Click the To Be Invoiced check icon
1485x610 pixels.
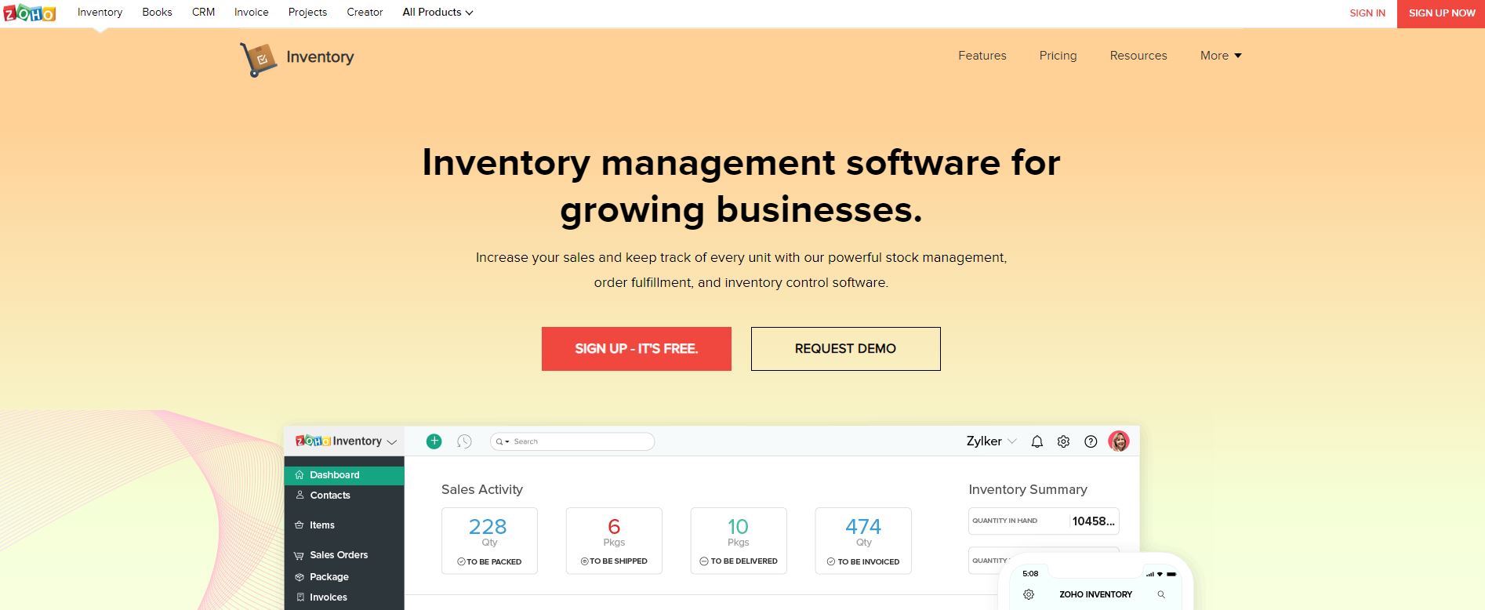point(831,561)
